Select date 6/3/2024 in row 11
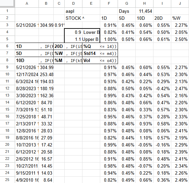189x183 pixels. (27, 81)
